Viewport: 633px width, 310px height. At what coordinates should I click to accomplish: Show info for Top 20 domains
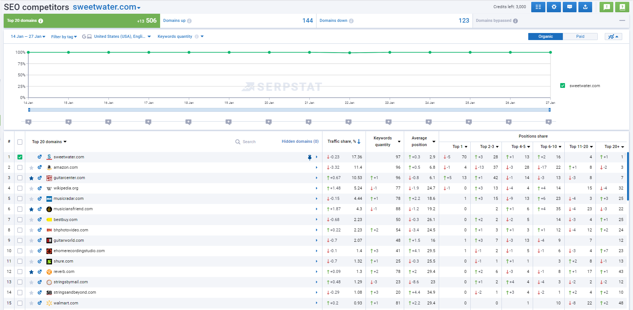41,21
